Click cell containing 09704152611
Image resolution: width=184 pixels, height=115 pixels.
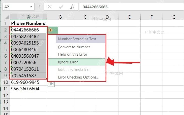28,69
